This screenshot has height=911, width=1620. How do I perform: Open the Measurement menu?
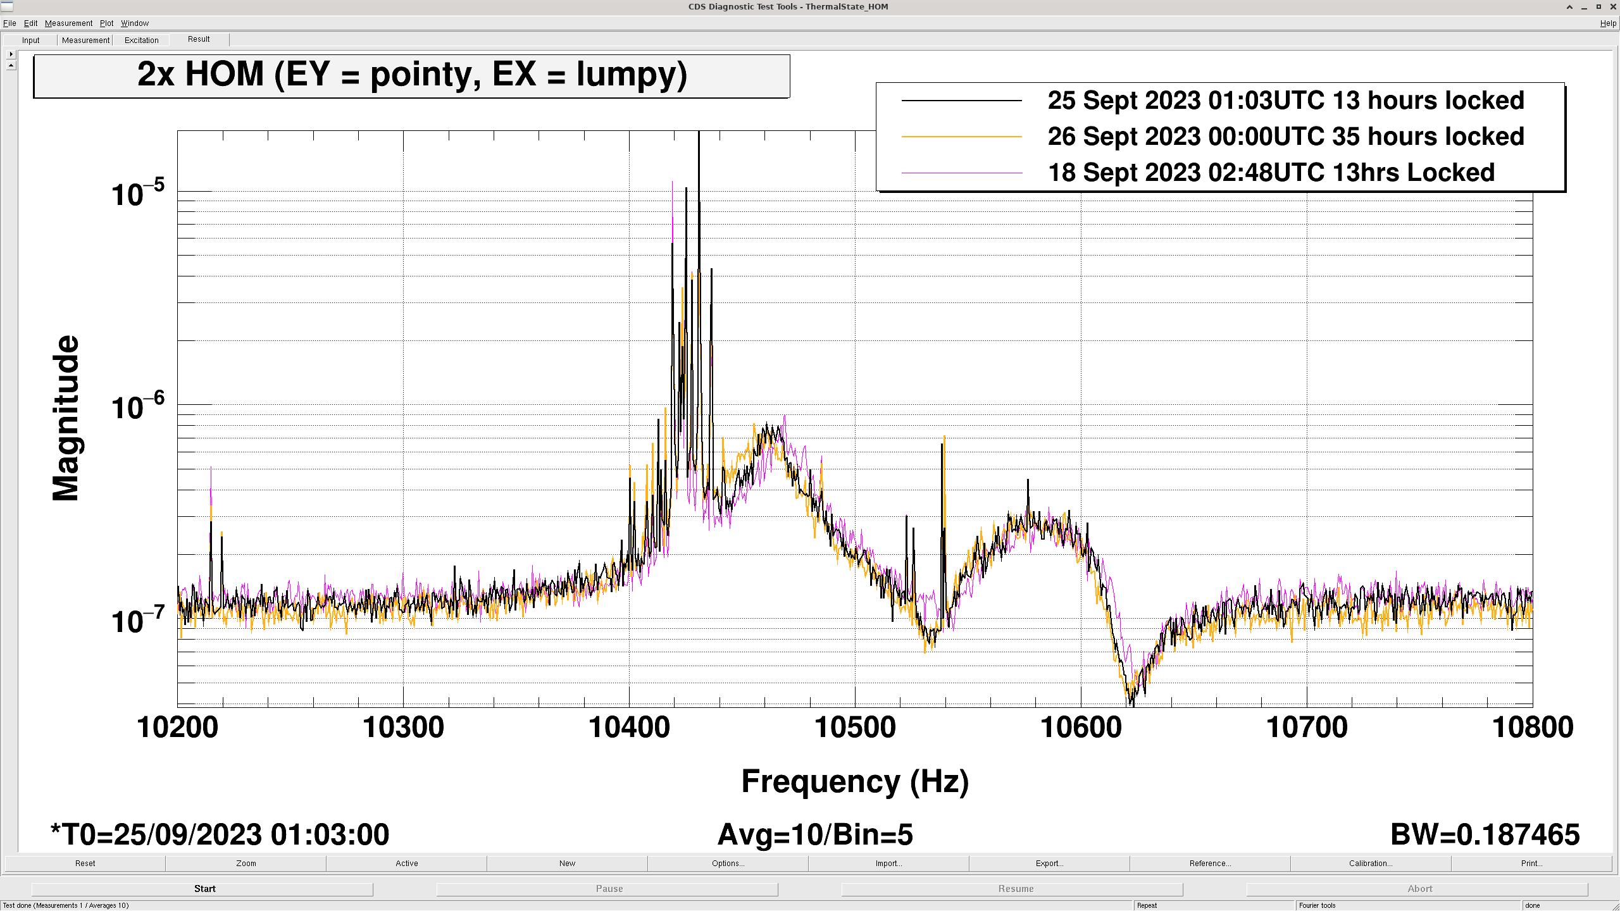click(68, 23)
